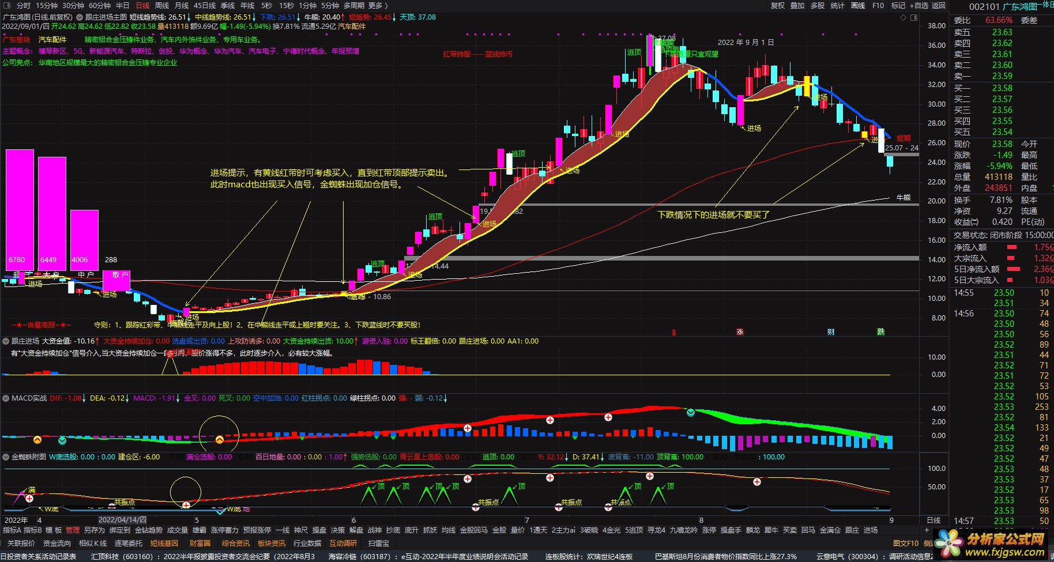
Task: Select the 周线 weekly period
Action: click(162, 5)
